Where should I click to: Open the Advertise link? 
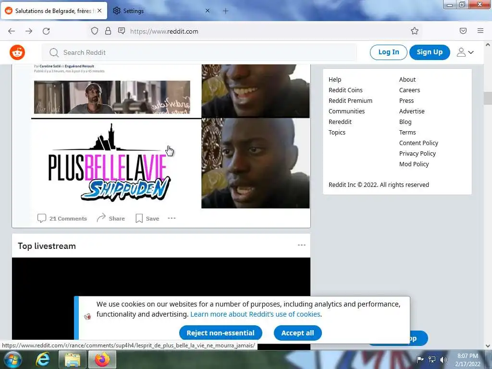(412, 111)
